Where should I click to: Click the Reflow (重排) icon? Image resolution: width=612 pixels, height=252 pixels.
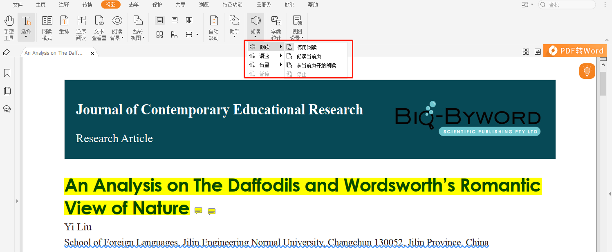click(x=64, y=27)
